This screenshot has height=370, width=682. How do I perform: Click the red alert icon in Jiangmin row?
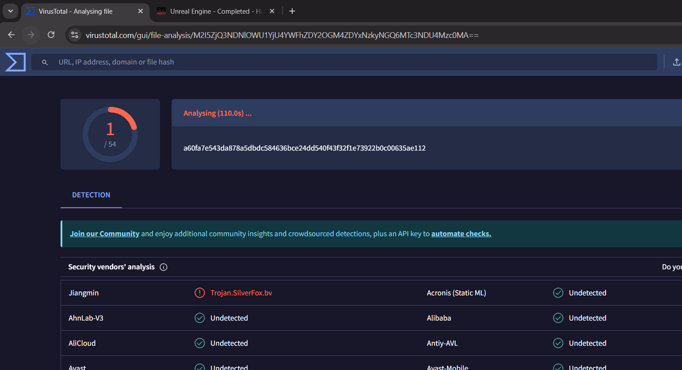click(x=200, y=293)
